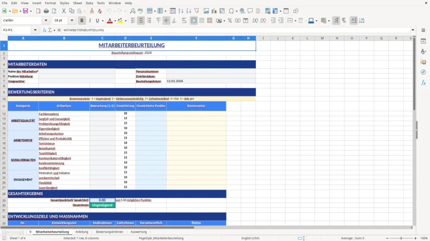This screenshot has height=241, width=430.
Task: Activate the Clone Formatting paintbrush
Action: pyautogui.click(x=92, y=11)
